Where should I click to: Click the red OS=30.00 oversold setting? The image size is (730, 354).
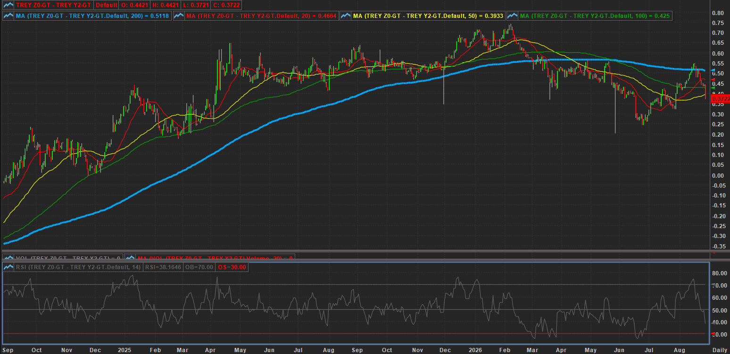[x=232, y=267]
